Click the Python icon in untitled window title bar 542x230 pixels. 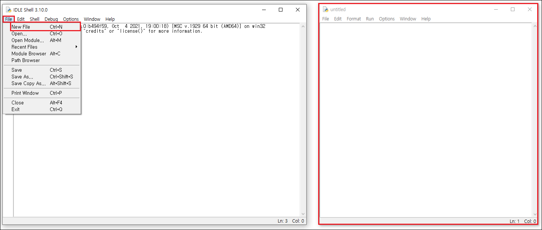coord(326,9)
